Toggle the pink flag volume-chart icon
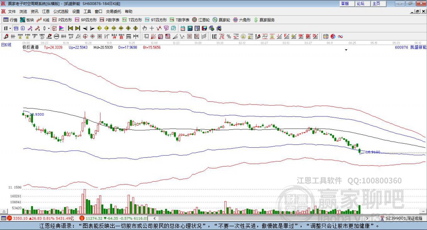Image resolution: width=427 pixels, height=230 pixels. coord(62,28)
